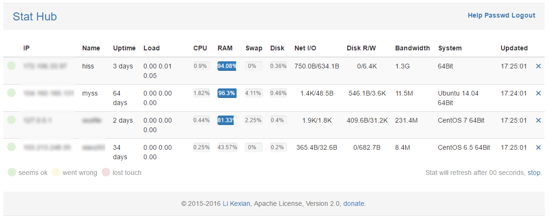This screenshot has width=549, height=222.
Task: Click the Uptime column header
Action: tap(124, 48)
